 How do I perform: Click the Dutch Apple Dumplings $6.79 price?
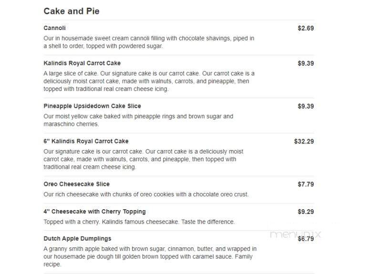306,239
